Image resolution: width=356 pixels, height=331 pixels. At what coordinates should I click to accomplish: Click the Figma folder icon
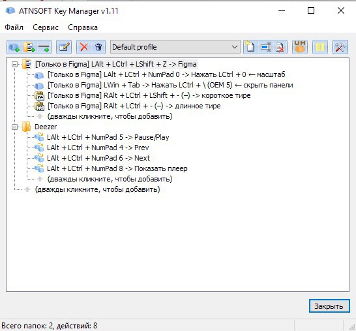27,64
